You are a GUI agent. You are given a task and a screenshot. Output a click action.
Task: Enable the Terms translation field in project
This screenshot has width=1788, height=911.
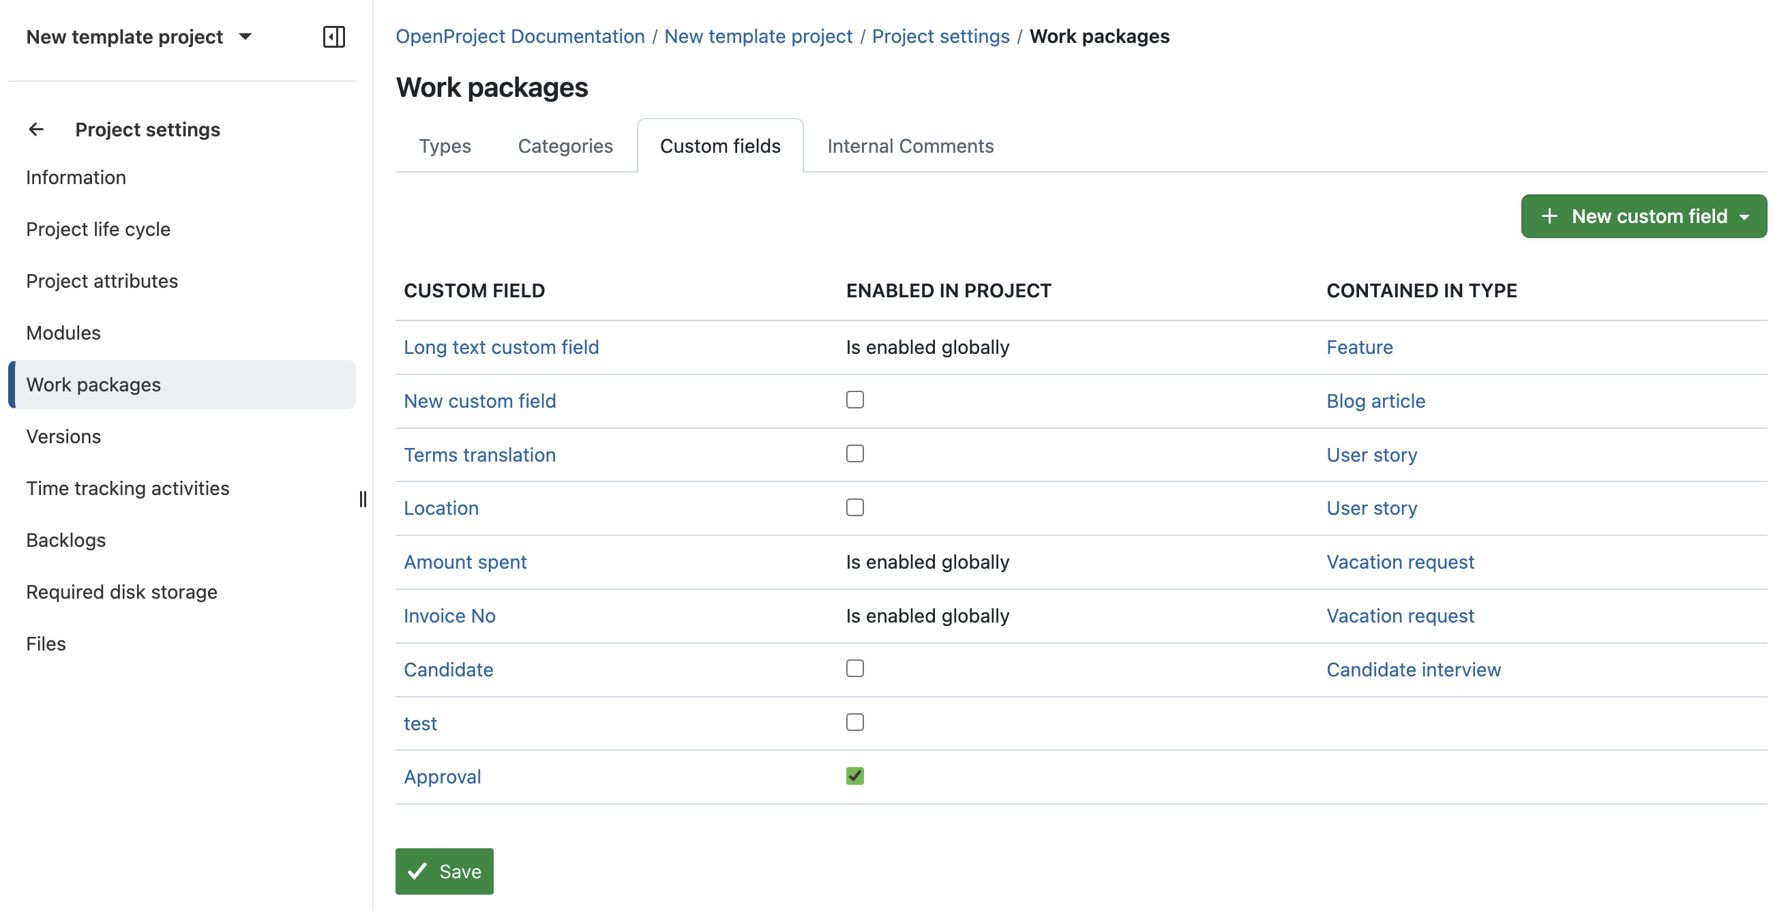click(855, 453)
